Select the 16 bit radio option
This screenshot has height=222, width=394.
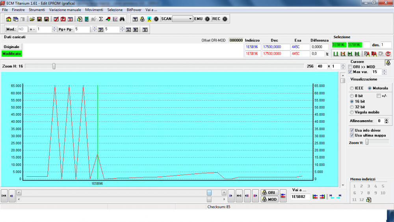pyautogui.click(x=352, y=101)
